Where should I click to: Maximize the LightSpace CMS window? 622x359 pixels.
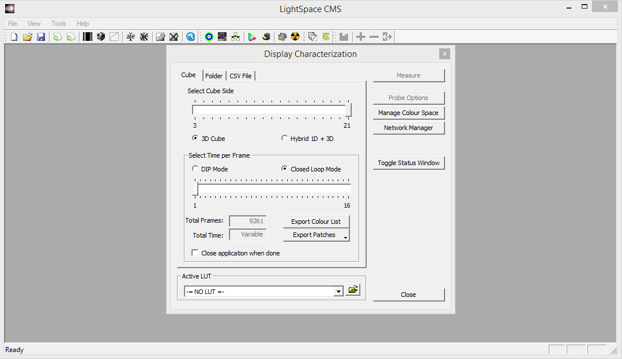(x=585, y=7)
